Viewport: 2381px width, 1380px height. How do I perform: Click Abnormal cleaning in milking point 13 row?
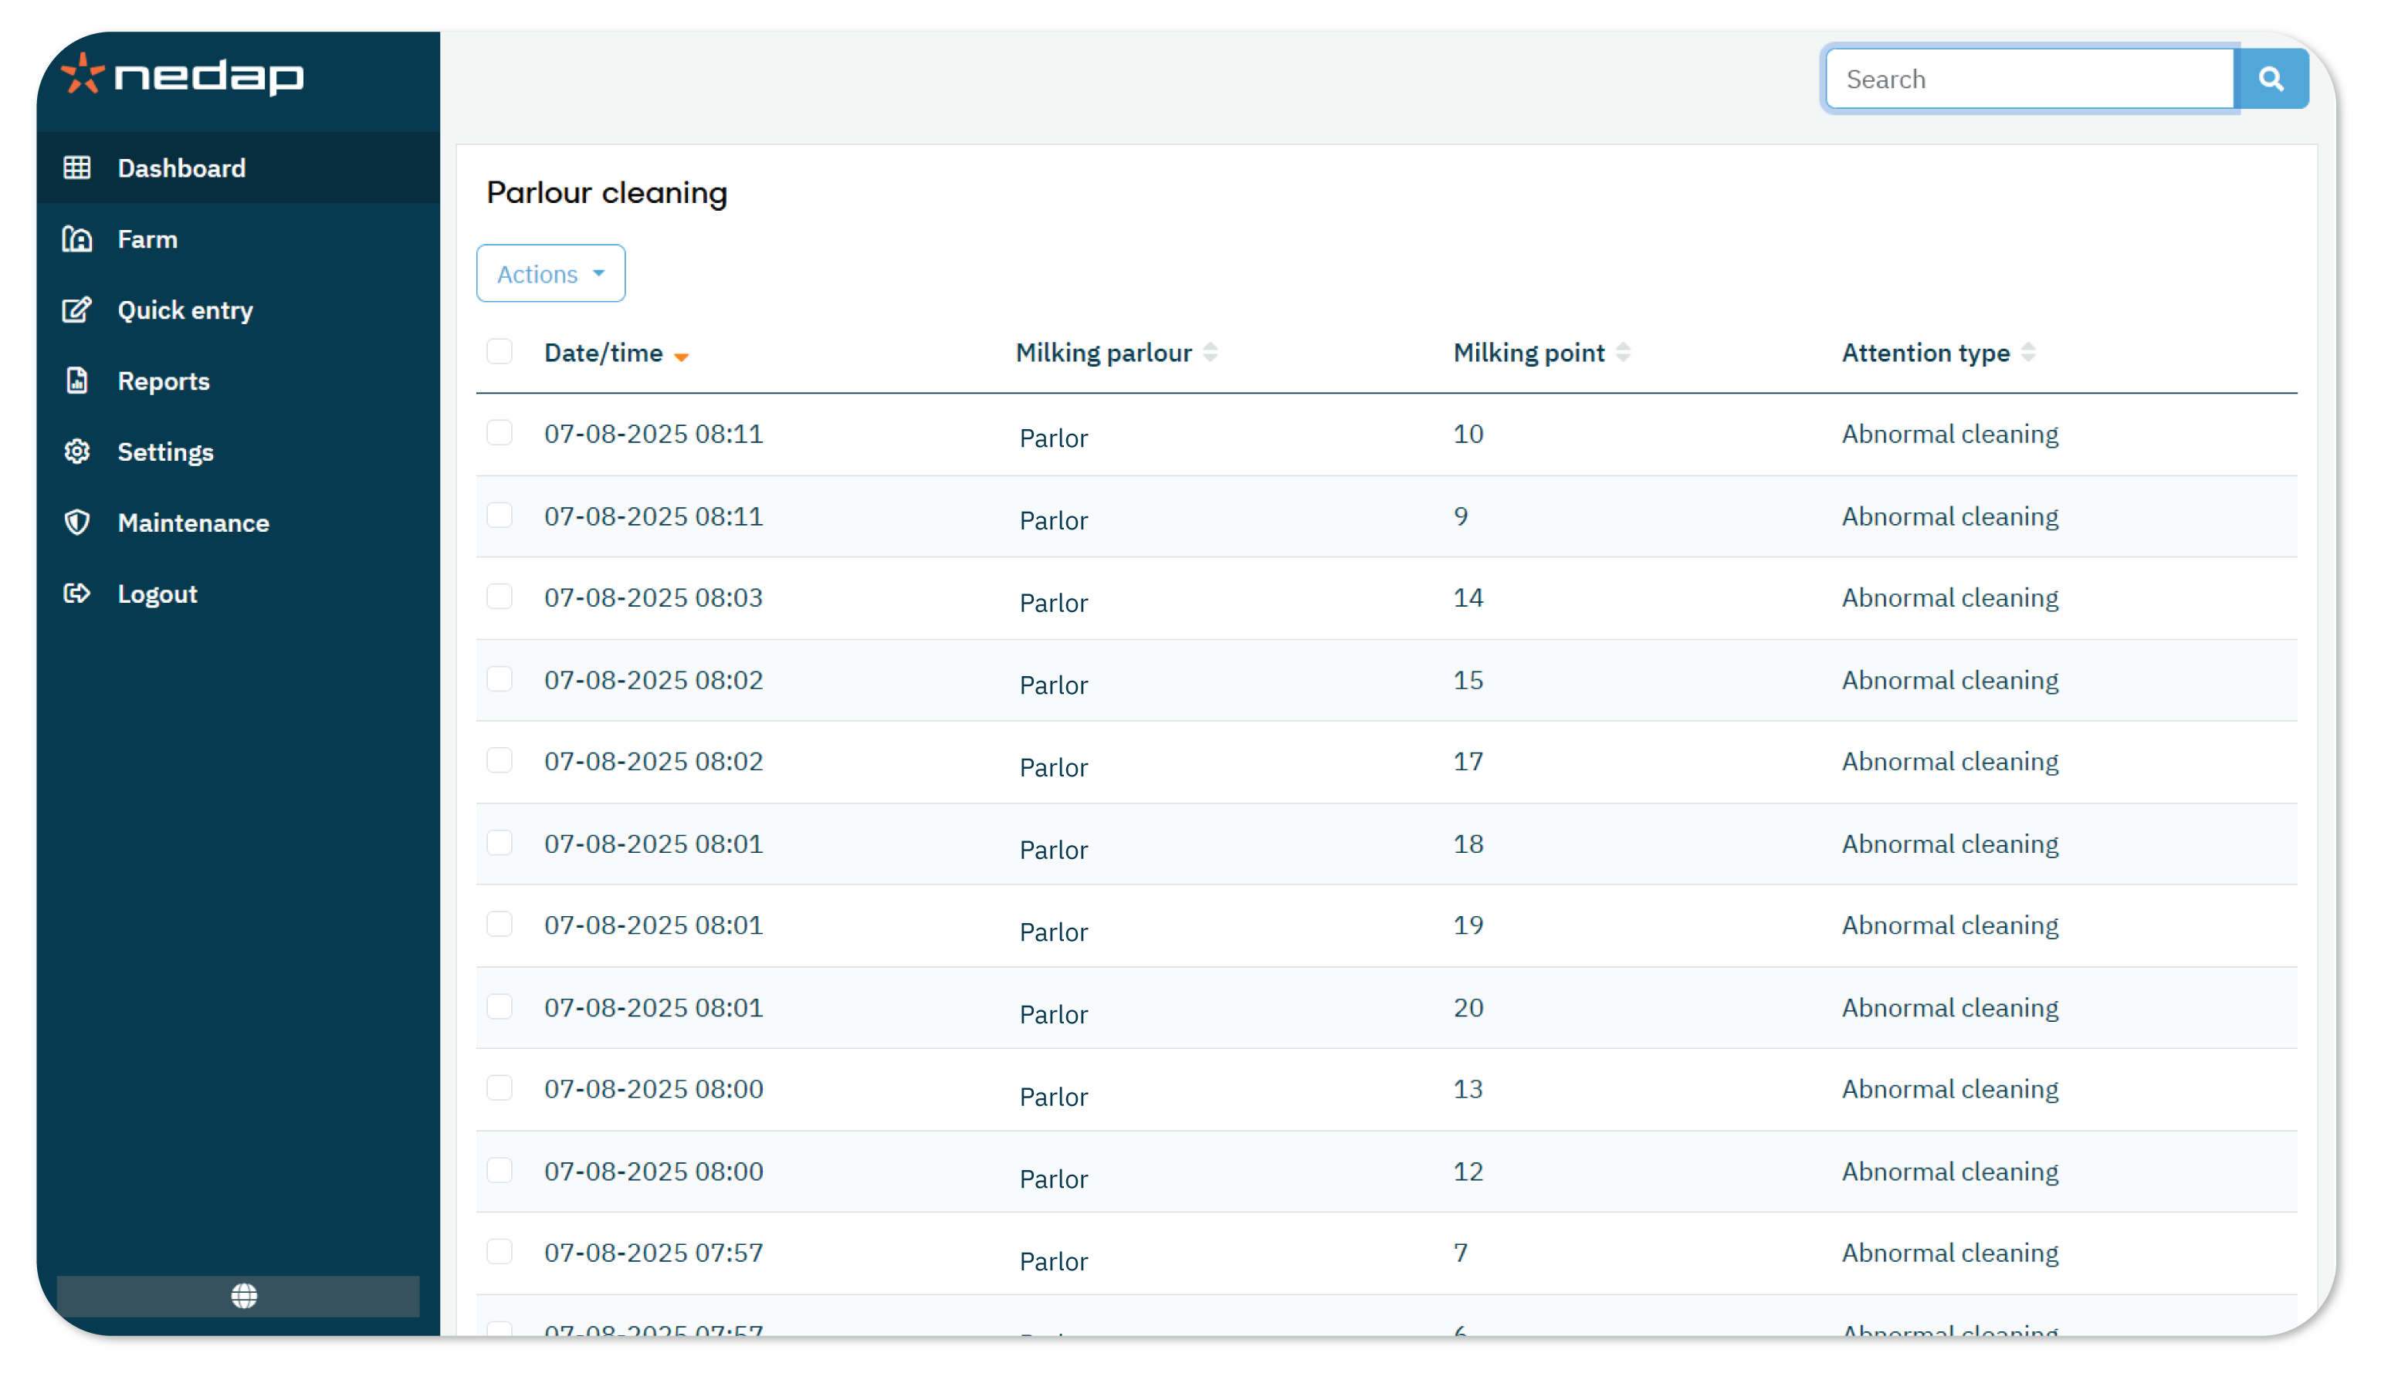pyautogui.click(x=1950, y=1089)
